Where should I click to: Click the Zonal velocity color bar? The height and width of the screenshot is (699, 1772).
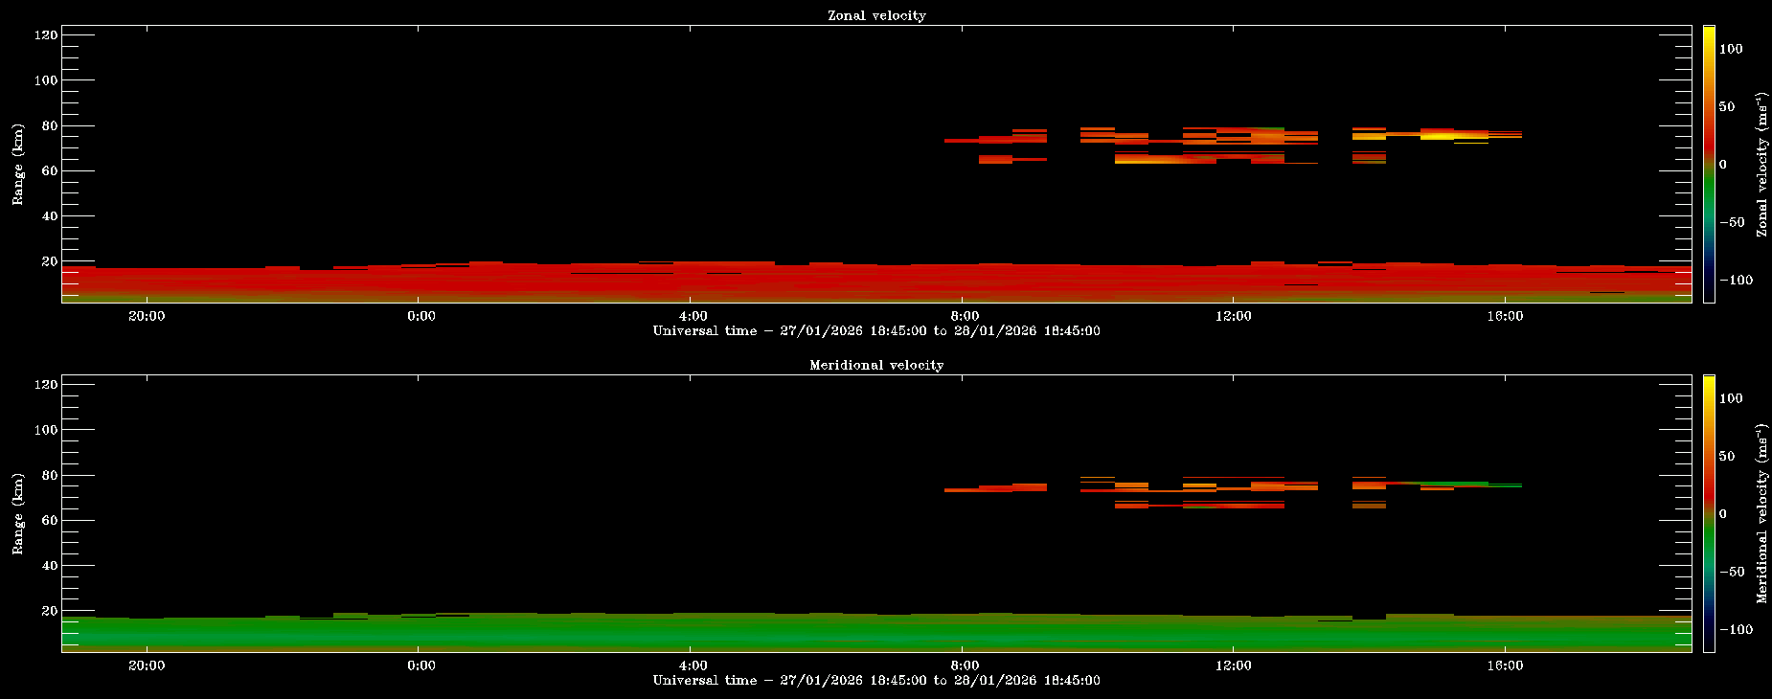point(1709,164)
